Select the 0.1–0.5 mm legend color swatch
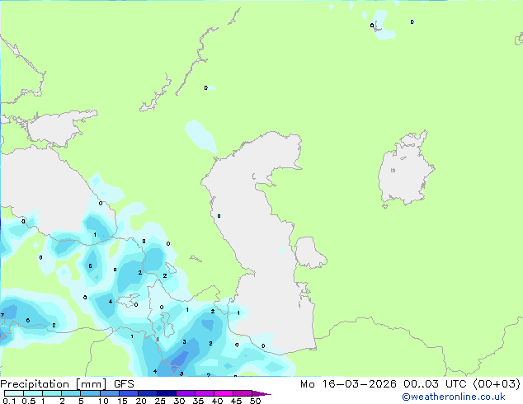Image resolution: width=523 pixels, height=404 pixels. [x=14, y=393]
